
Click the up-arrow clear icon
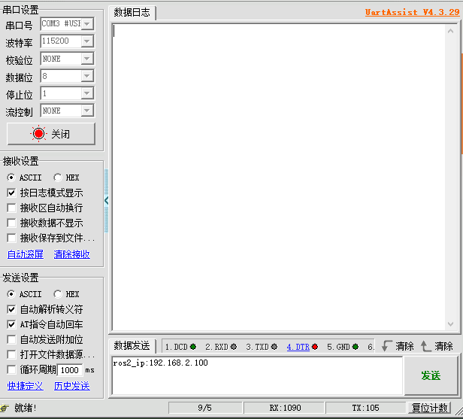coord(425,346)
